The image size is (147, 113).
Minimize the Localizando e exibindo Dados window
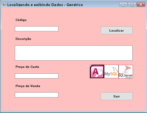(x=123, y=5)
